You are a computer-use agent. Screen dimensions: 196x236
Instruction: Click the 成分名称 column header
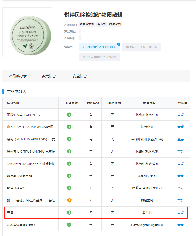click(13, 103)
